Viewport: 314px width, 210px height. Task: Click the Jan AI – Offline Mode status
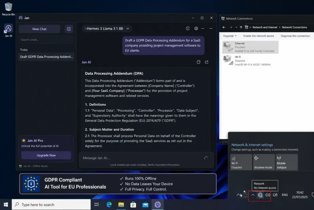pyautogui.click(x=33, y=166)
